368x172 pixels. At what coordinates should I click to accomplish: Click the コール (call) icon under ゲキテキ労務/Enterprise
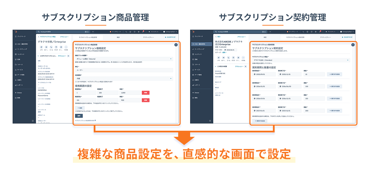[x=51, y=47]
